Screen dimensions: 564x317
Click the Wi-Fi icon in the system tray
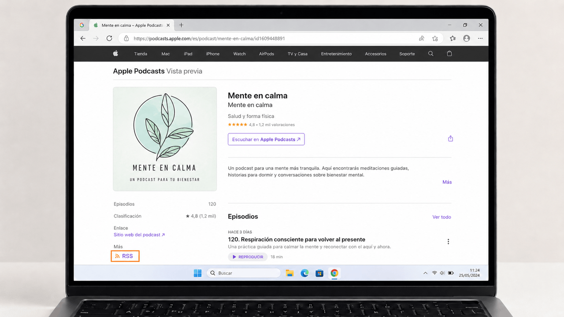tap(434, 273)
